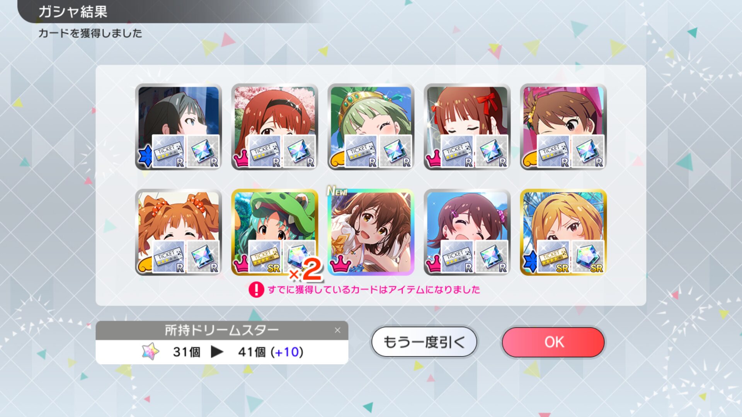Select the NEW rainbow-framed brown-haired card
742x417 pixels.
pyautogui.click(x=371, y=232)
